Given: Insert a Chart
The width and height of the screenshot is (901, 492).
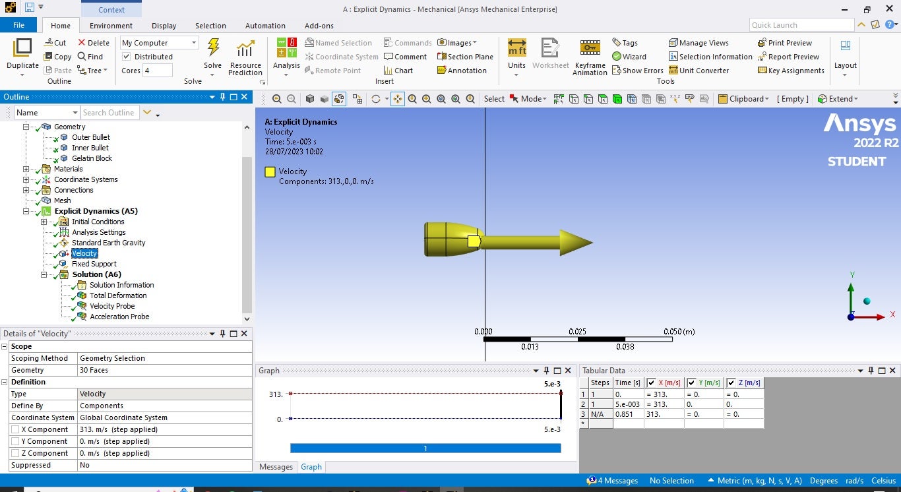Looking at the screenshot, I should pyautogui.click(x=398, y=71).
